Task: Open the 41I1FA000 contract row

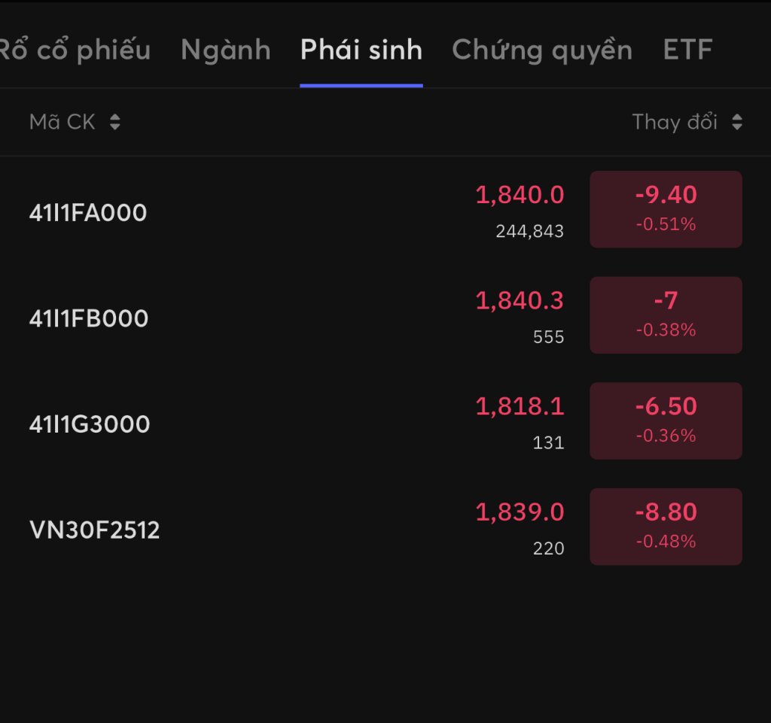Action: 88,214
